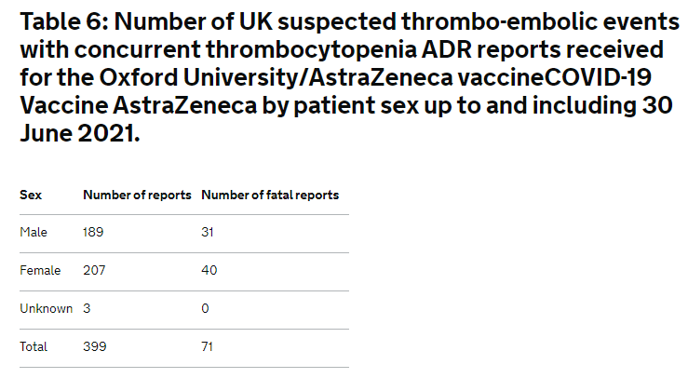Click 'Vaccine AstraZeneca by patient sex' heading line
This screenshot has height=378, width=688.
pyautogui.click(x=220, y=106)
